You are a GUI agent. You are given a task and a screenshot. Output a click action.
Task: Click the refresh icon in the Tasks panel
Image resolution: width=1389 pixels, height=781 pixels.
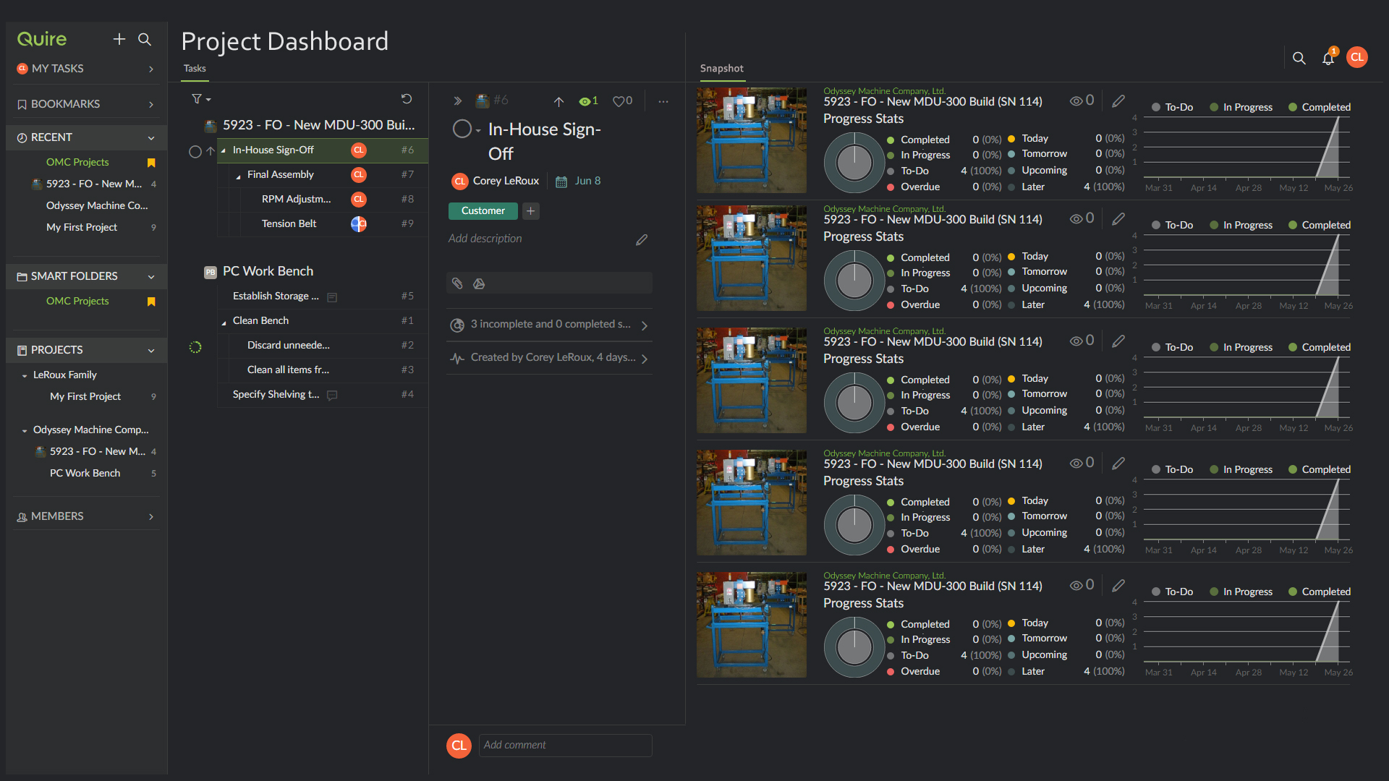coord(407,99)
